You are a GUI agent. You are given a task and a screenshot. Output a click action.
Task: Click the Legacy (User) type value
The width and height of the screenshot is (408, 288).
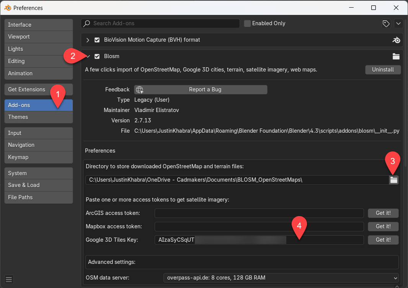[x=152, y=100]
